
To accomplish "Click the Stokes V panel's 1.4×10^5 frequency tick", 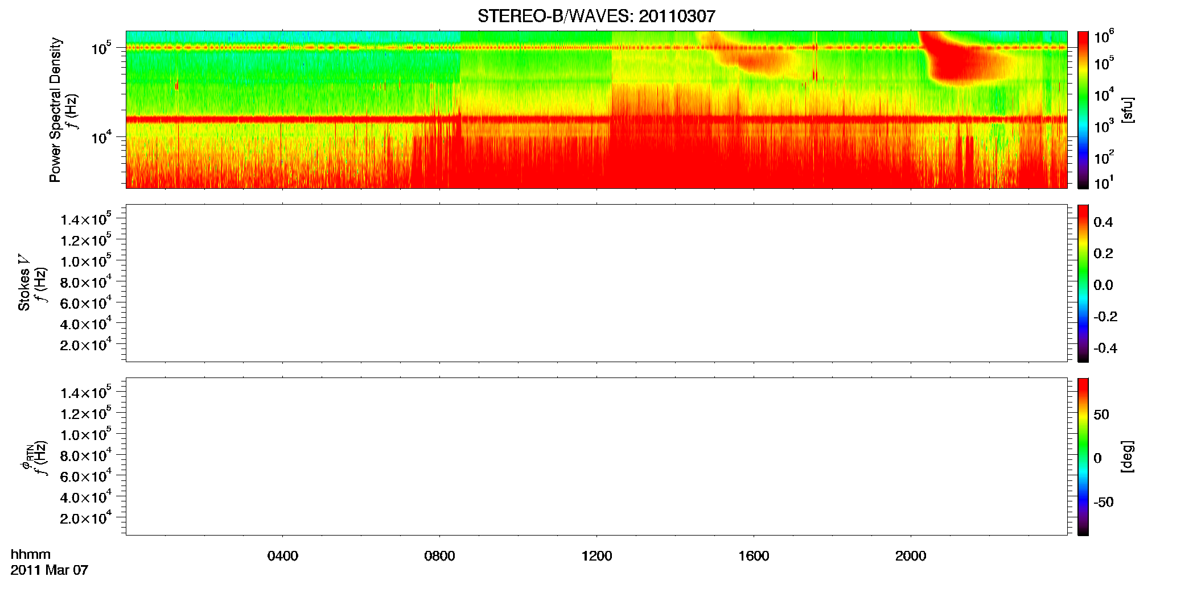I will (x=85, y=219).
